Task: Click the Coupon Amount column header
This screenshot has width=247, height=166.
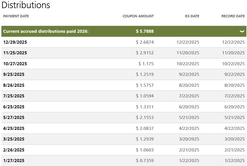Action: pos(138,16)
